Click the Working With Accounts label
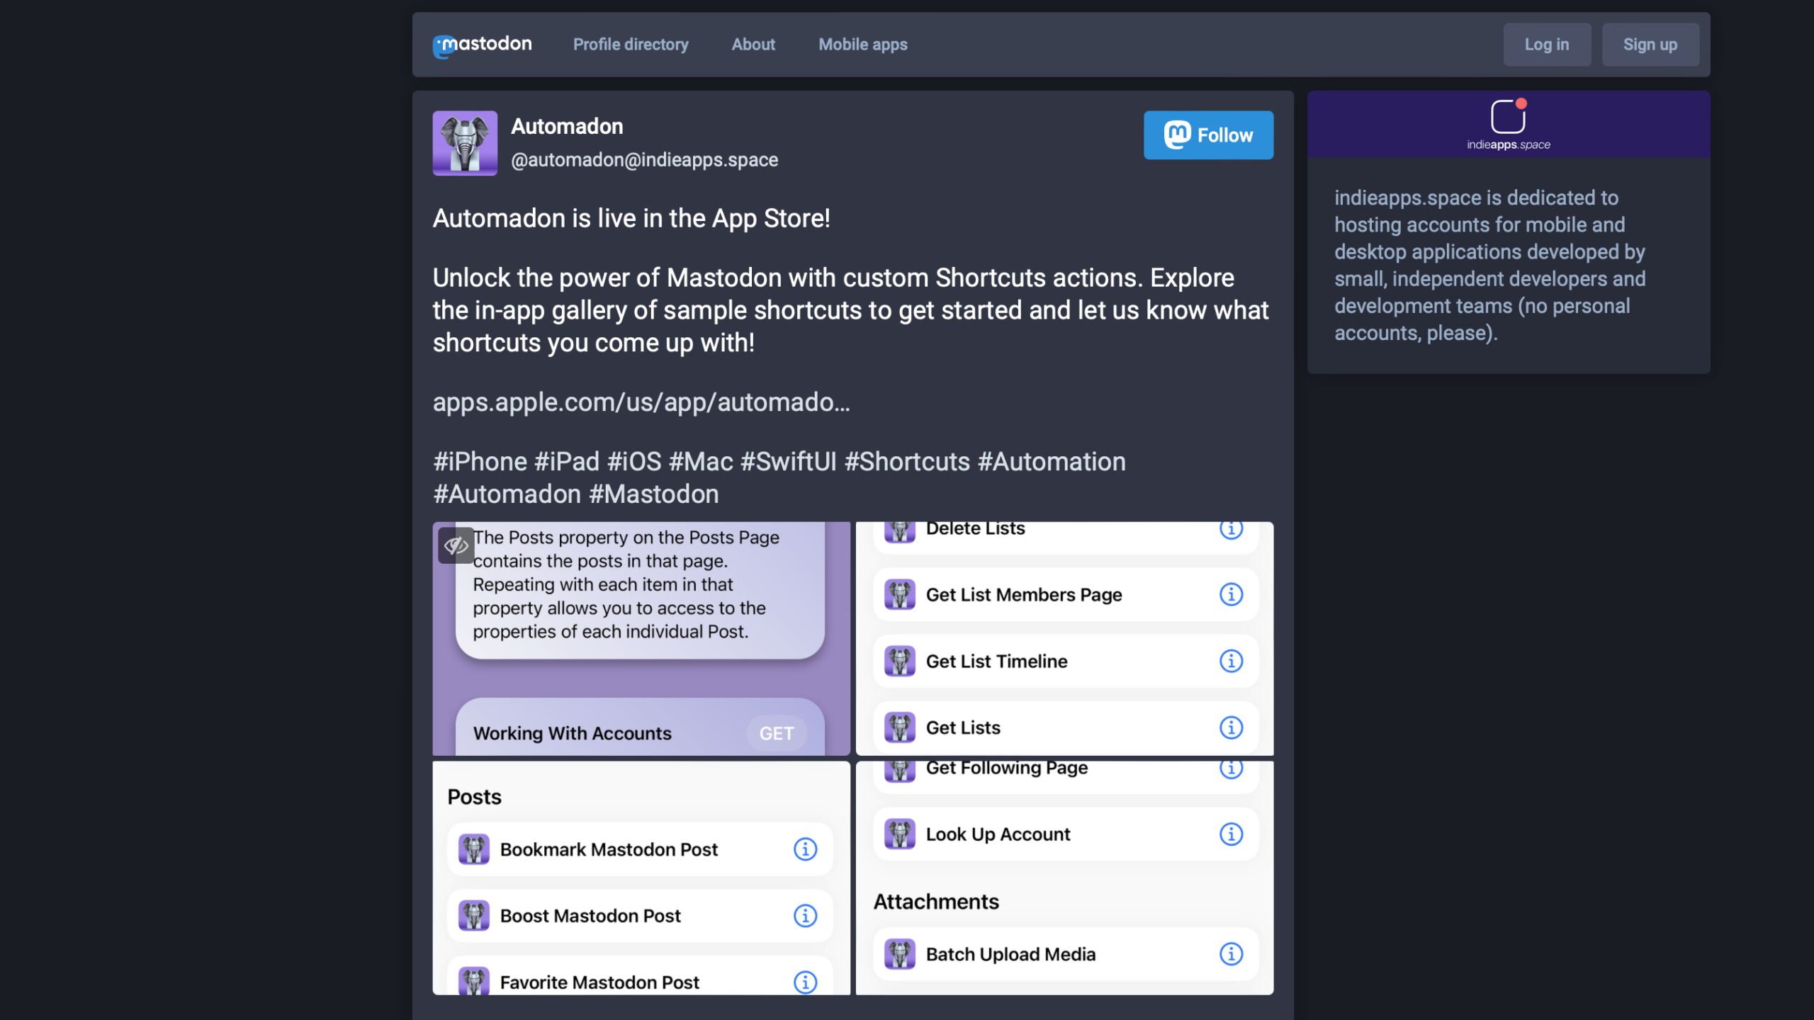The width and height of the screenshot is (1814, 1020). pyautogui.click(x=572, y=733)
